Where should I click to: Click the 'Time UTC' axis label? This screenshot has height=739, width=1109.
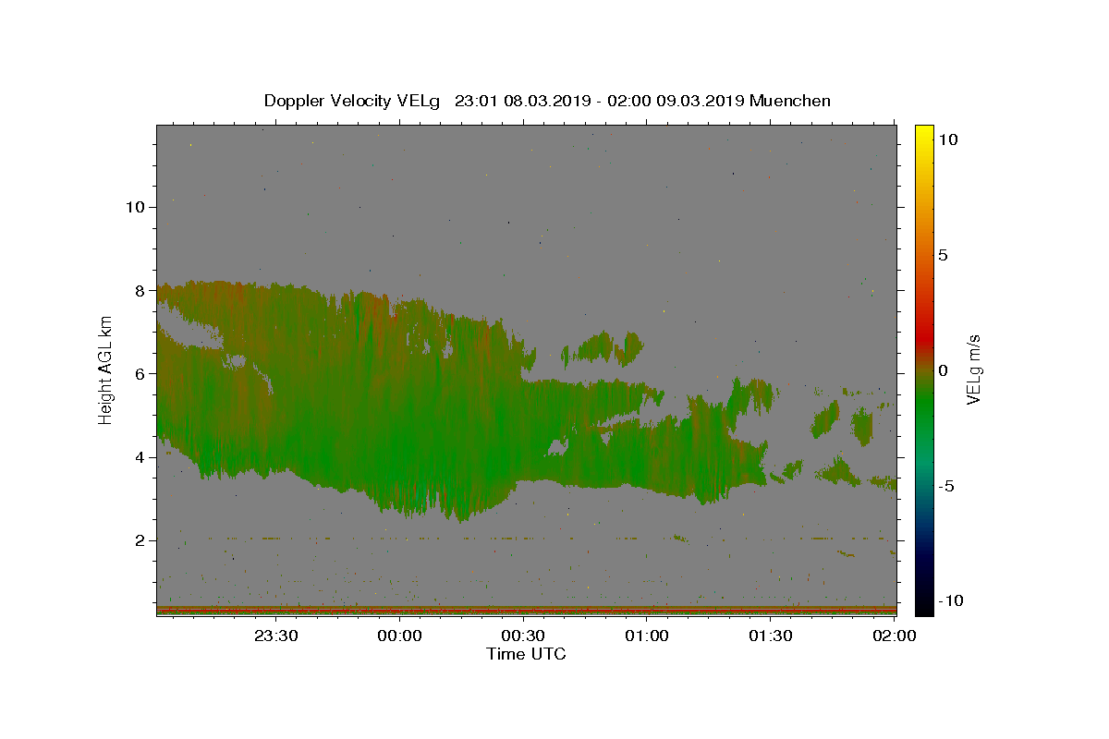(x=526, y=654)
